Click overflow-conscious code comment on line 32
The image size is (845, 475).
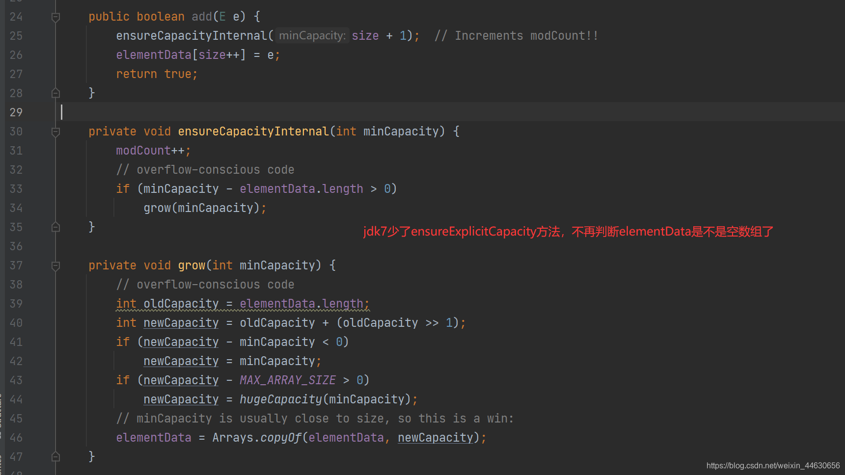tap(205, 170)
